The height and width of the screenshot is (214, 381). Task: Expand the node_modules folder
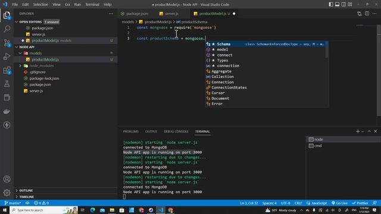(20, 66)
